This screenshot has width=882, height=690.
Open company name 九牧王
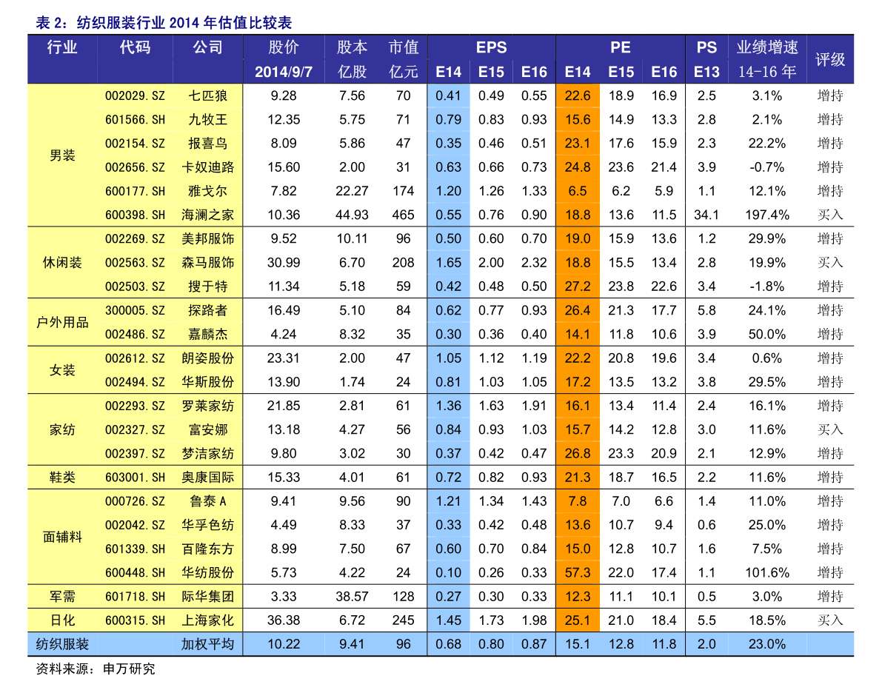(x=207, y=119)
